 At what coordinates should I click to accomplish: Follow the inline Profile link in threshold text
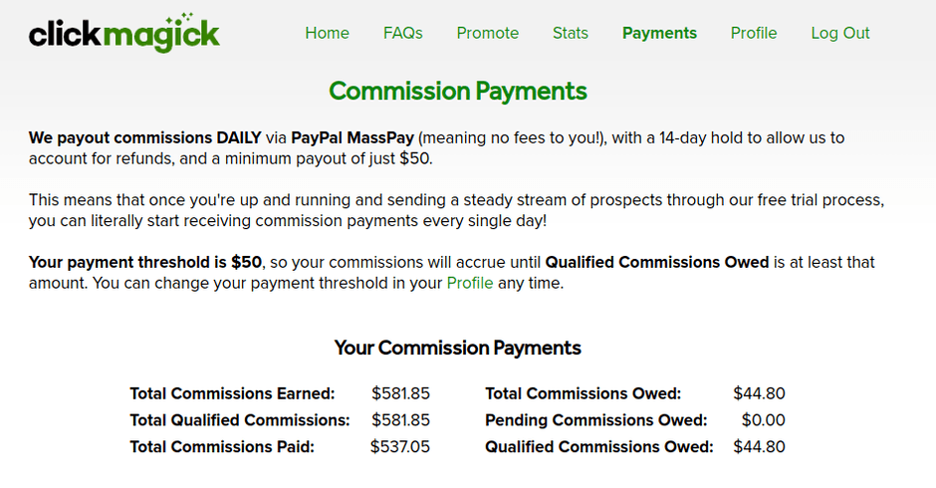click(x=470, y=283)
